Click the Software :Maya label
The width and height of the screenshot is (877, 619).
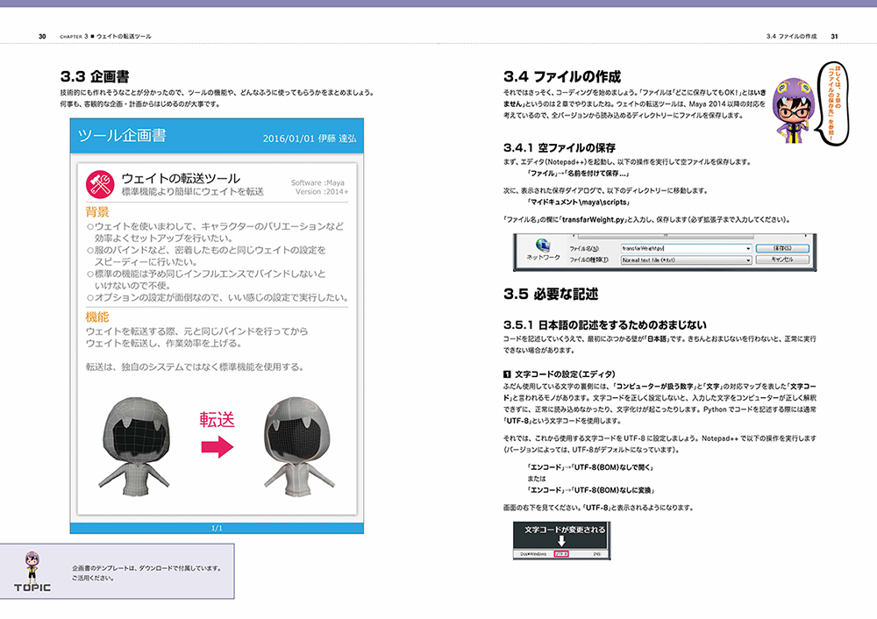(317, 183)
